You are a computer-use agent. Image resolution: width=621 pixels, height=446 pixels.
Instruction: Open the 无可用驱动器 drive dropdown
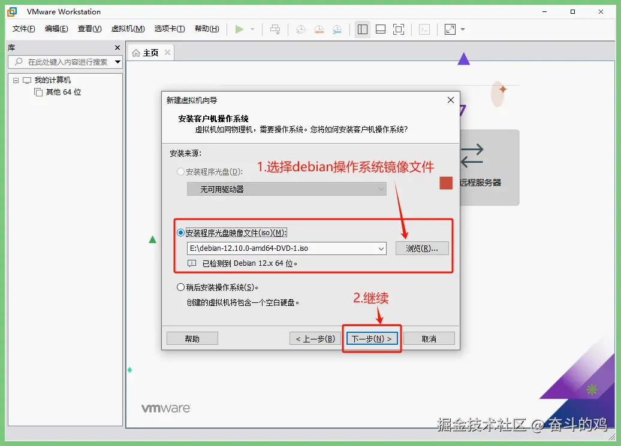pyautogui.click(x=287, y=189)
